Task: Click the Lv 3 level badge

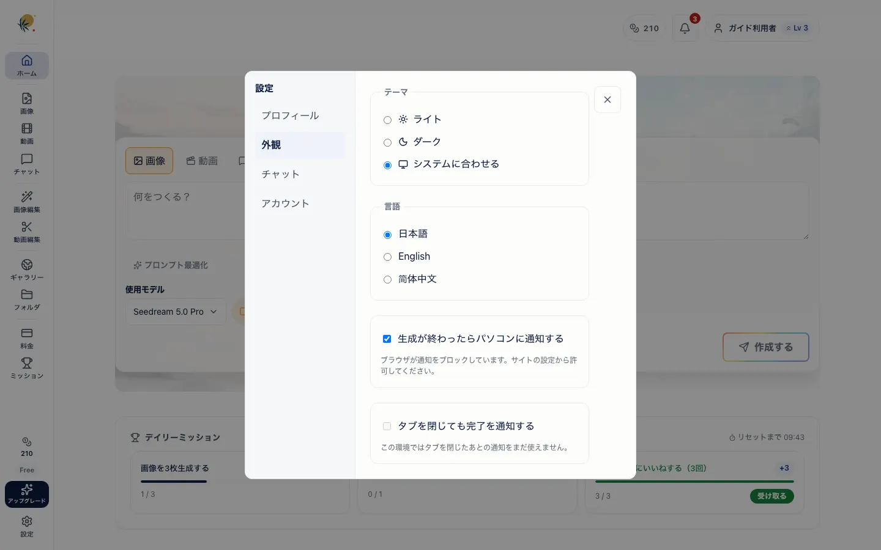Action: (x=797, y=28)
